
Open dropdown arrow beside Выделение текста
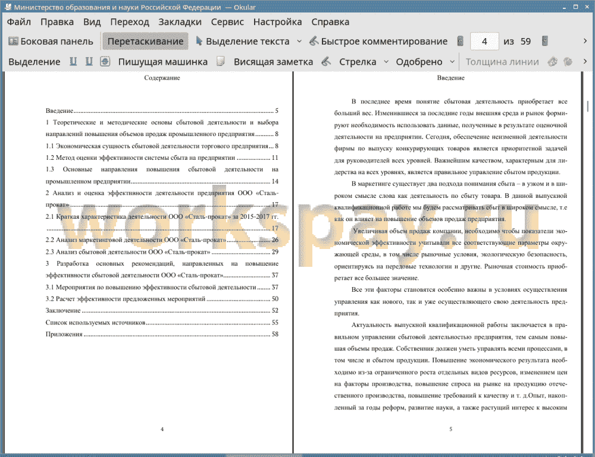tap(299, 42)
